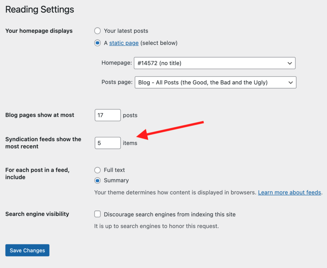327x268 pixels.
Task: Click the "Syndication feeds show the most recent" label
Action: point(43,143)
